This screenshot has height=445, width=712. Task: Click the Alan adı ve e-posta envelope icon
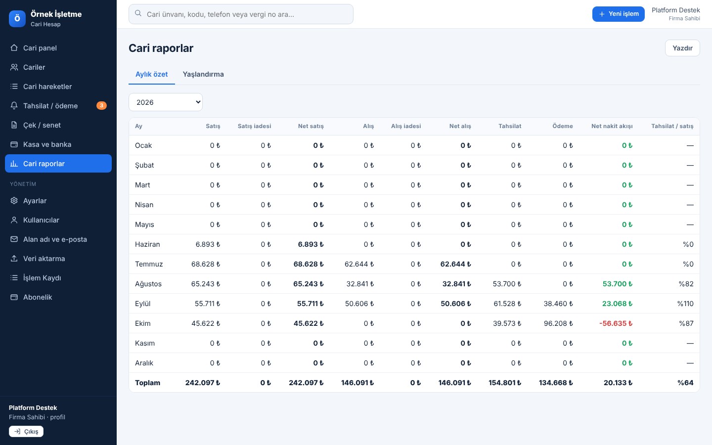(x=14, y=239)
